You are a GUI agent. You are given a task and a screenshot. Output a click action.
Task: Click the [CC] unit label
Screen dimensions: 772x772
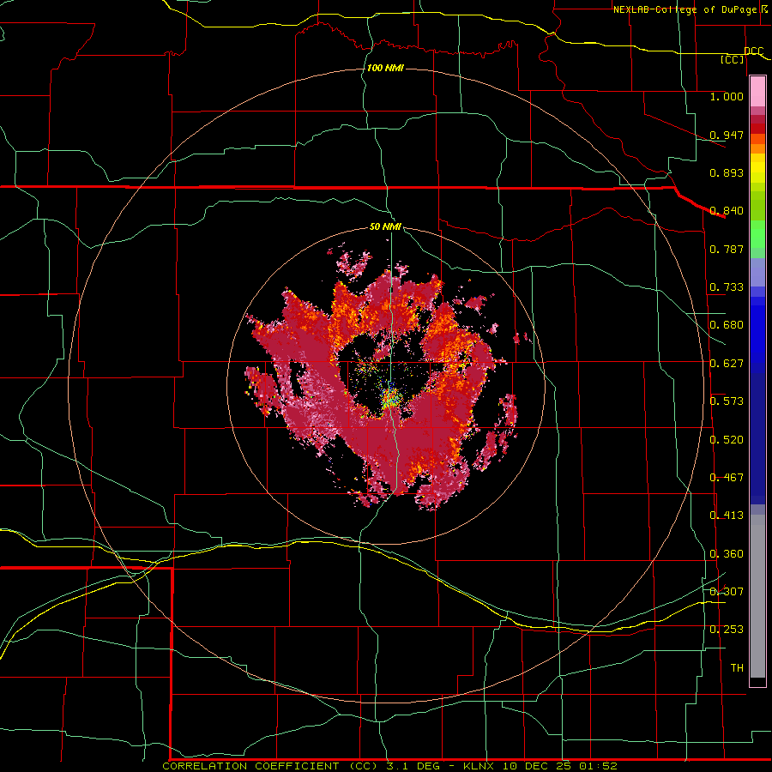[733, 59]
